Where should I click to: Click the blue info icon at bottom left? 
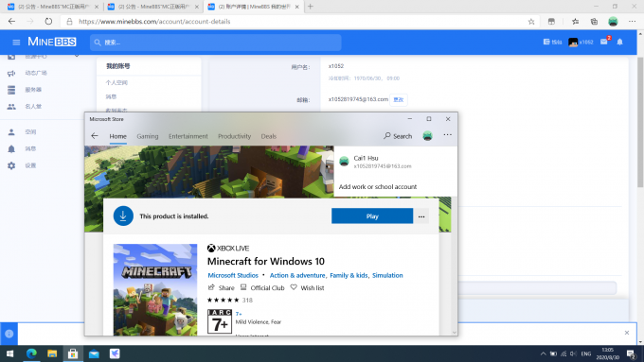[x=9, y=334]
